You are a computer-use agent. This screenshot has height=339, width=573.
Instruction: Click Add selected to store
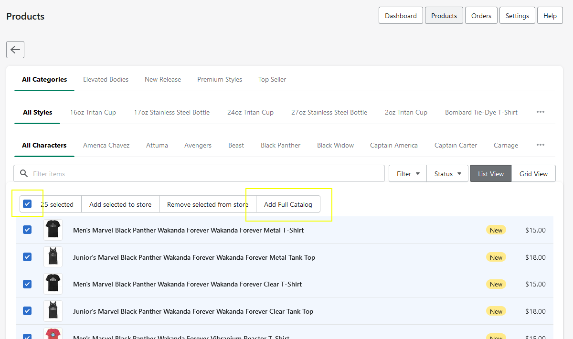pyautogui.click(x=120, y=204)
